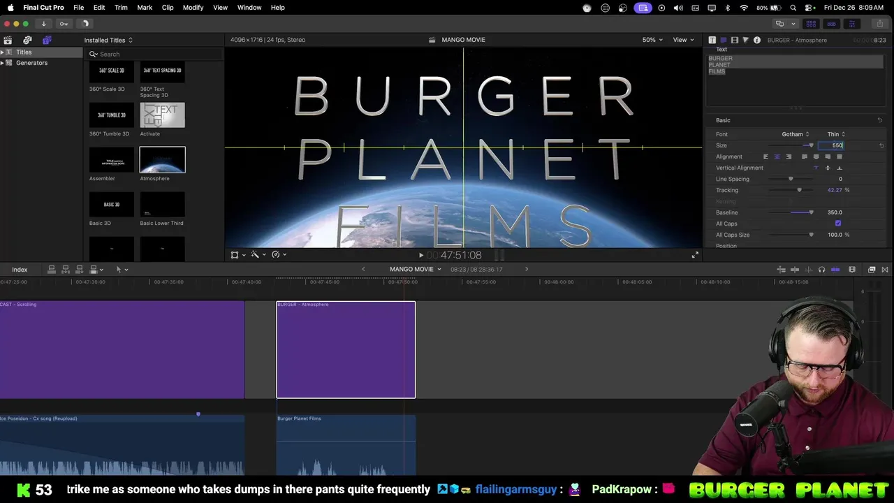
Task: Open the Gotham font family dropdown
Action: click(796, 134)
